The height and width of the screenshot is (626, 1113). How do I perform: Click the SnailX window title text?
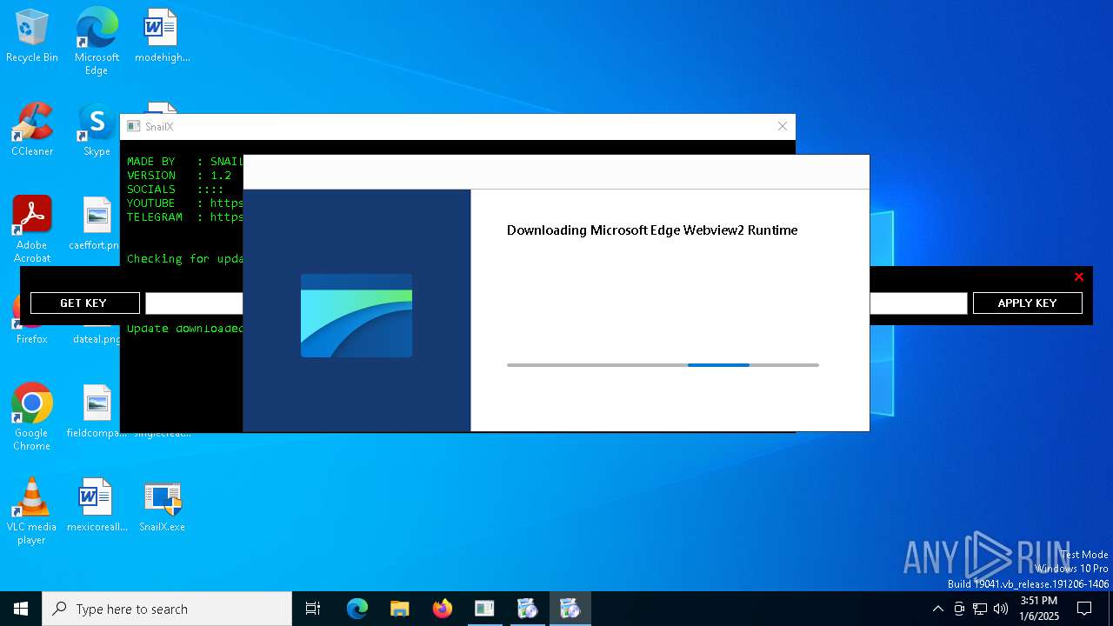click(x=159, y=127)
